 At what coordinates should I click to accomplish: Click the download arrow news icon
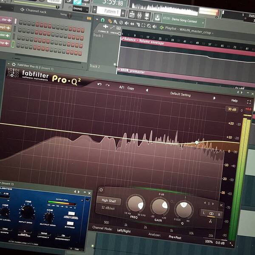(x=157, y=17)
